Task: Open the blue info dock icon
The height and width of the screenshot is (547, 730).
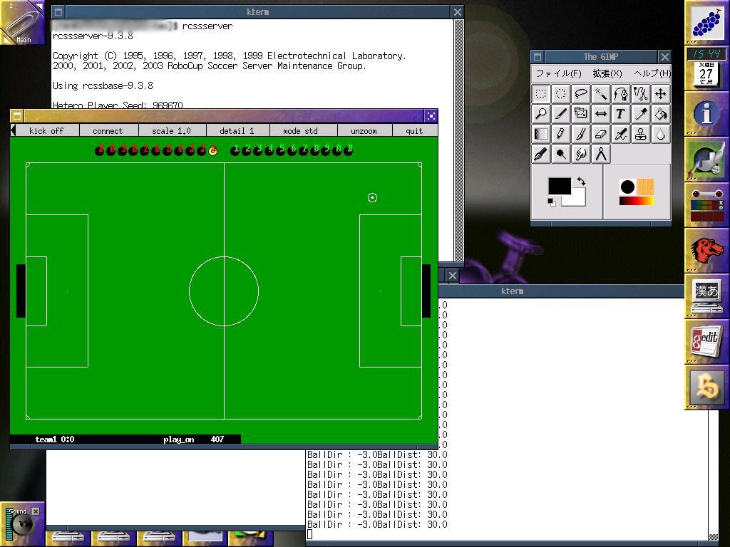Action: click(706, 113)
